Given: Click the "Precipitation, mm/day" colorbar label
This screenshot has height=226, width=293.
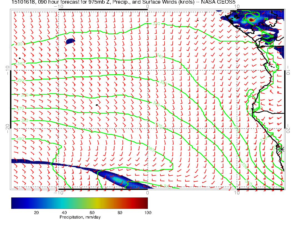Looking at the screenshot, I should coord(80,217).
